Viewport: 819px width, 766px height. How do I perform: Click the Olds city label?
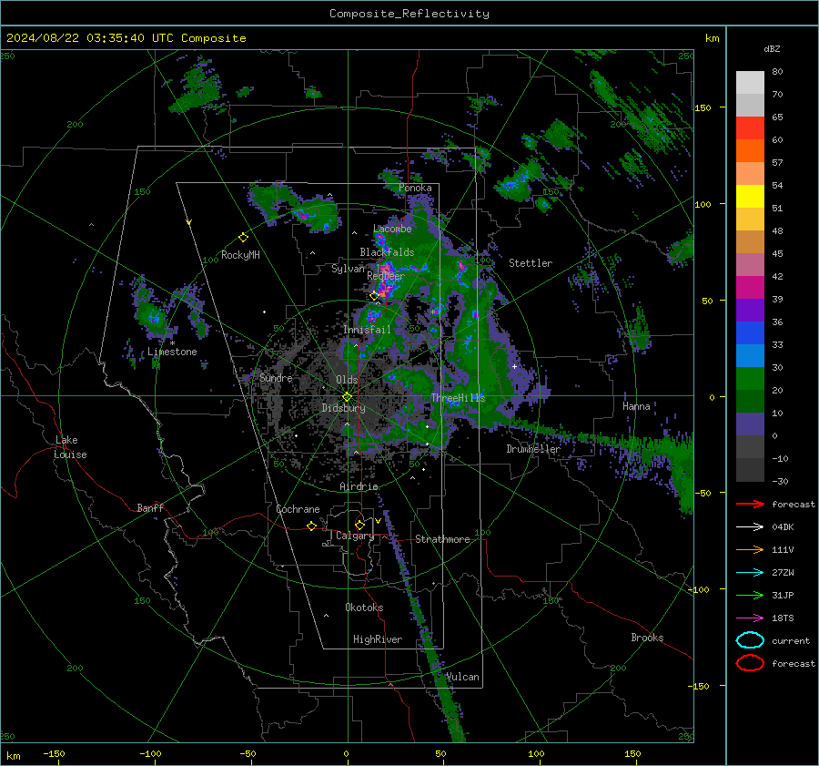[347, 380]
